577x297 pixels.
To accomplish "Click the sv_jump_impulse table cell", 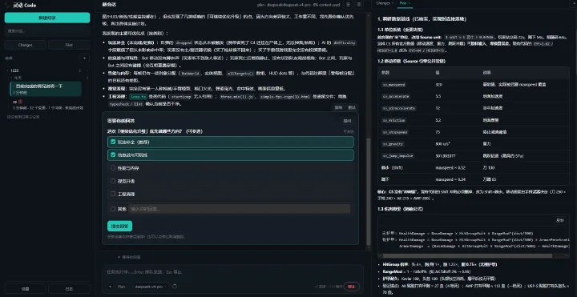I will (397, 156).
